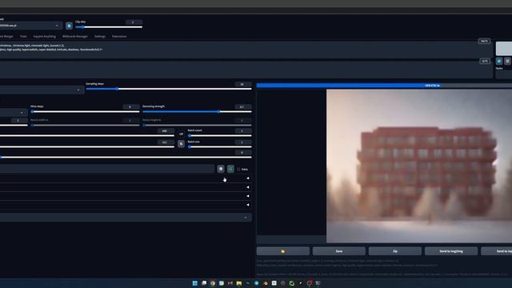Expand the second collapsed section below seed

coord(126,187)
